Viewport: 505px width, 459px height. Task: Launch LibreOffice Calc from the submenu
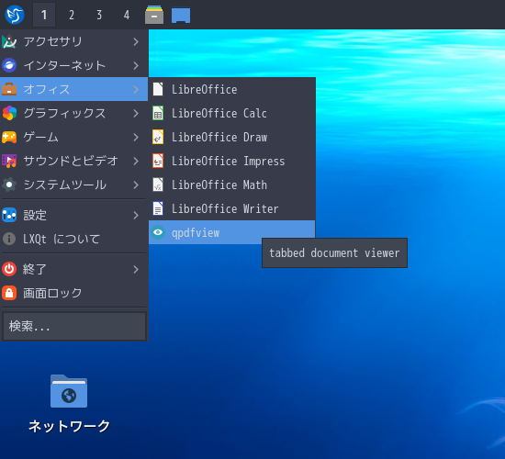tap(232, 114)
